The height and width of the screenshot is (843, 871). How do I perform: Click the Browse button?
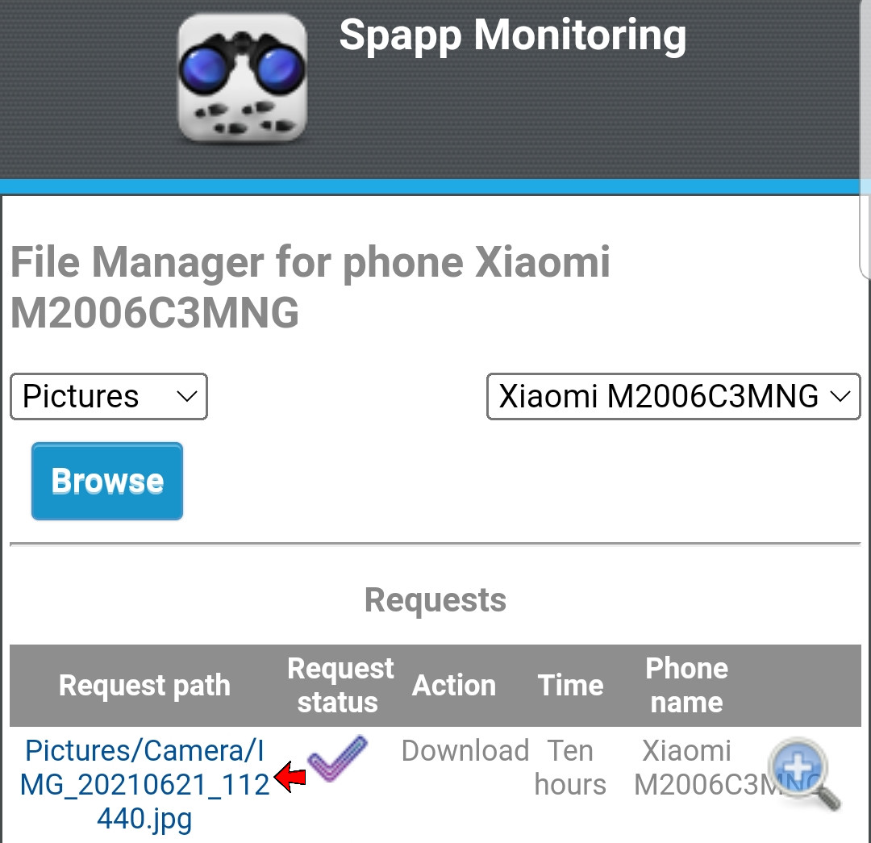point(107,482)
